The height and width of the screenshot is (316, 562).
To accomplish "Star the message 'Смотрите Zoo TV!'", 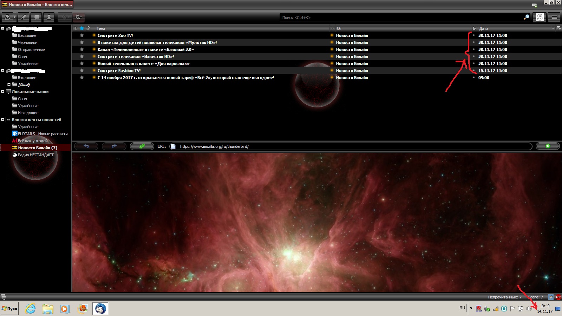I will pyautogui.click(x=82, y=35).
